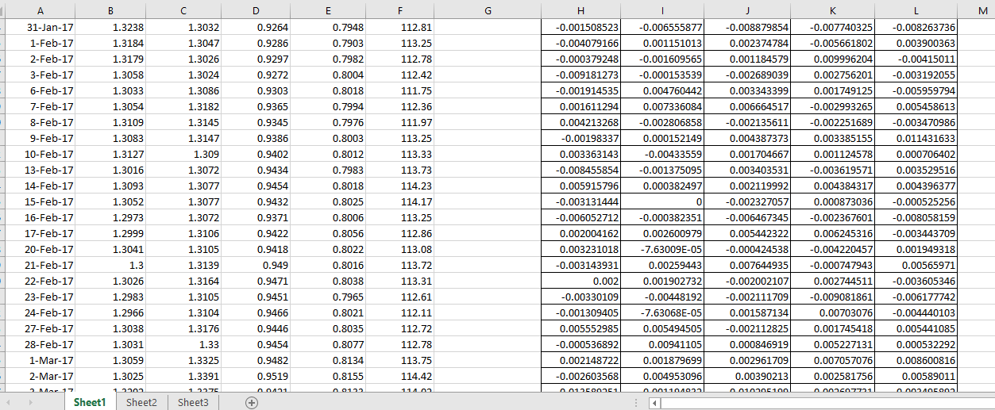Click cell value 0.8155
The height and width of the screenshot is (410, 995).
point(327,376)
